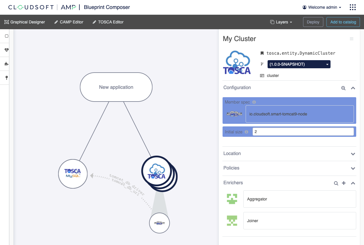Select the location pin sidebar icon
This screenshot has height=245, width=364.
tap(7, 78)
